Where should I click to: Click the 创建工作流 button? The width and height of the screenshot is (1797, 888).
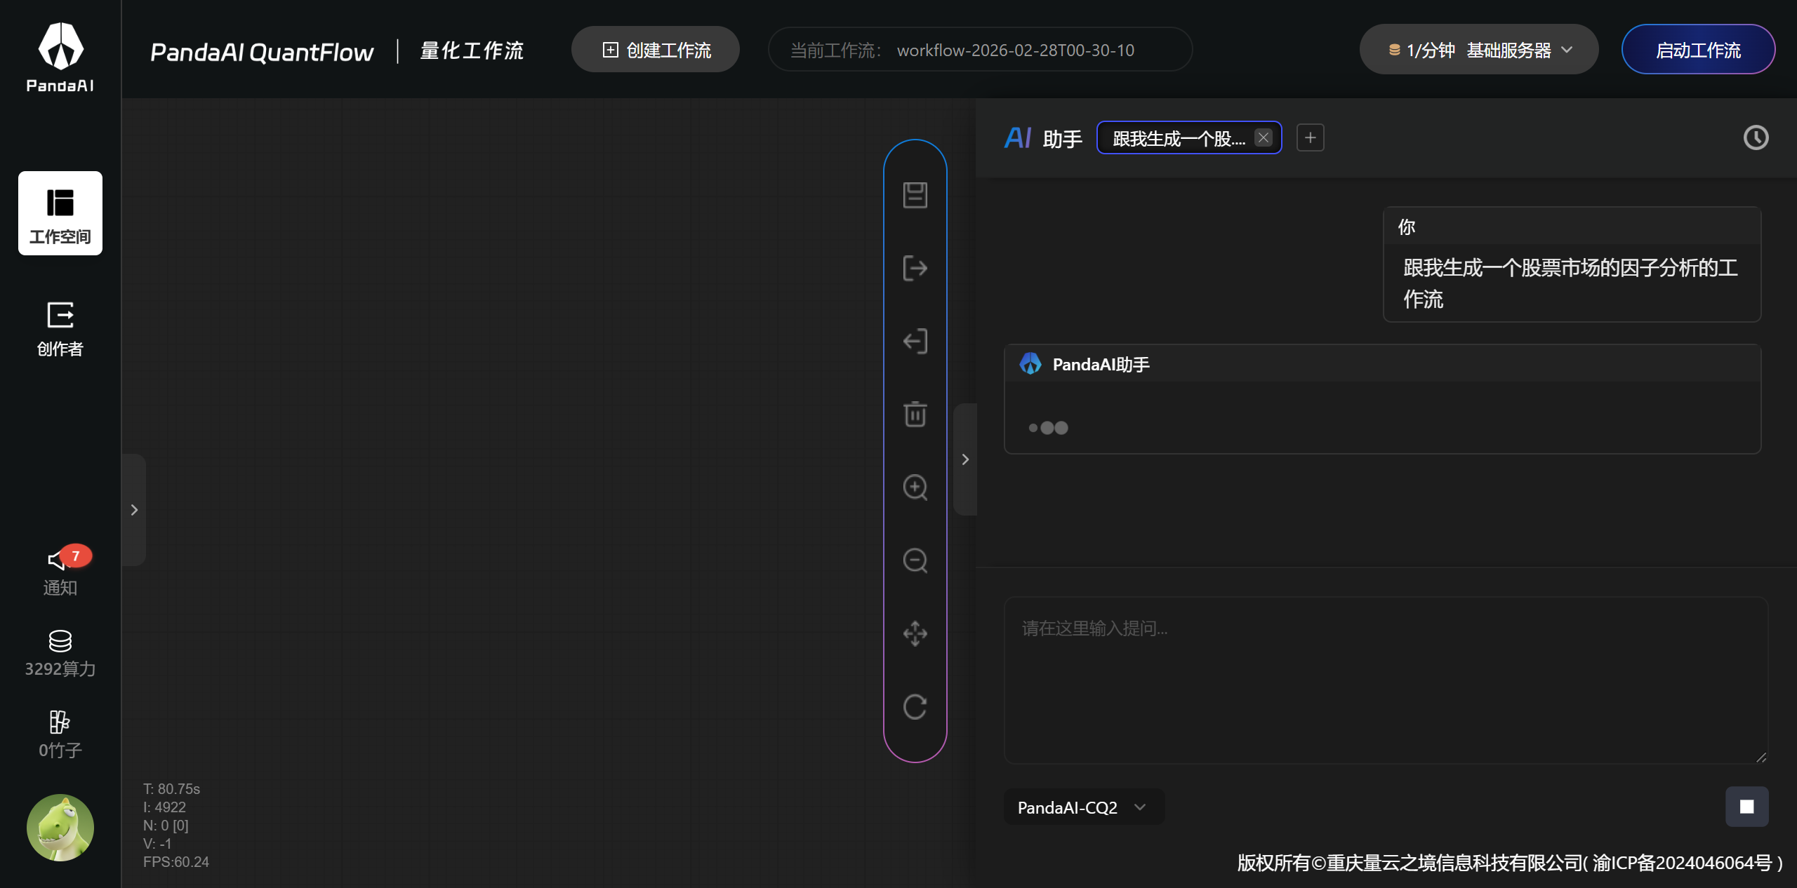click(x=656, y=50)
